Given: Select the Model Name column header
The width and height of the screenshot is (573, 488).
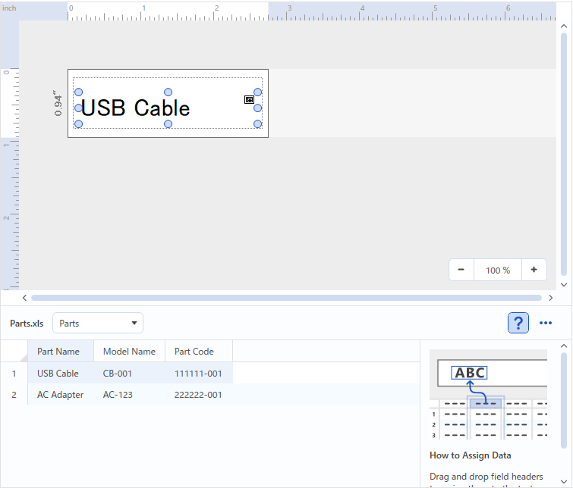Looking at the screenshot, I should point(129,352).
